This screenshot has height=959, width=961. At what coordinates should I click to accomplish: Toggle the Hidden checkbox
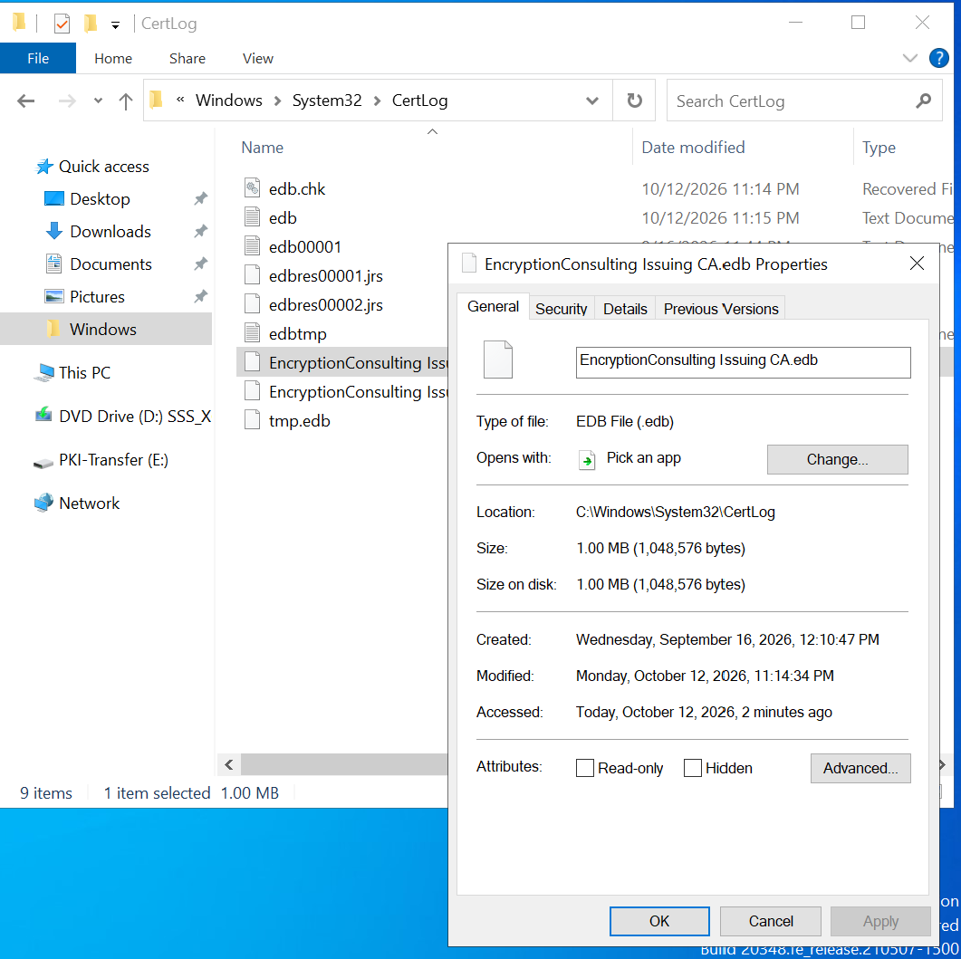pos(693,768)
